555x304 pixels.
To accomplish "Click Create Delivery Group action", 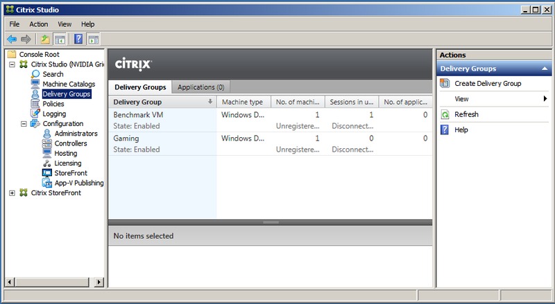I will [488, 84].
